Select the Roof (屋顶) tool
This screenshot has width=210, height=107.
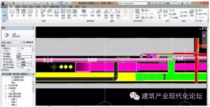click(43, 13)
